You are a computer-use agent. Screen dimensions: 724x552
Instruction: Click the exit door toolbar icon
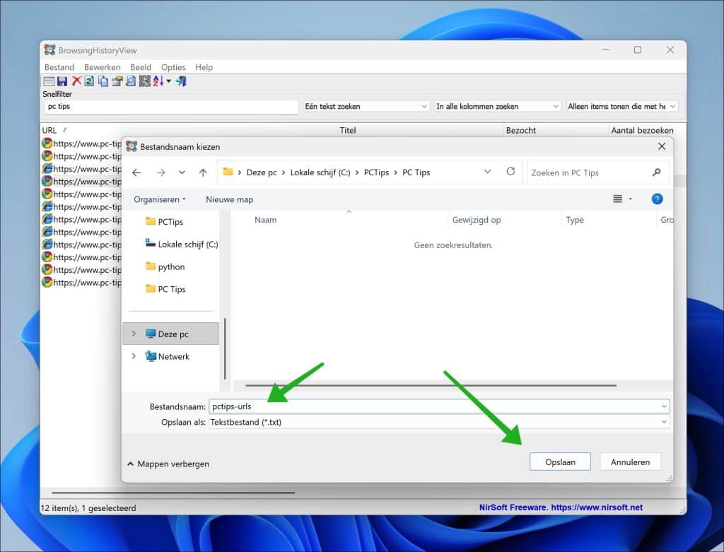click(181, 82)
